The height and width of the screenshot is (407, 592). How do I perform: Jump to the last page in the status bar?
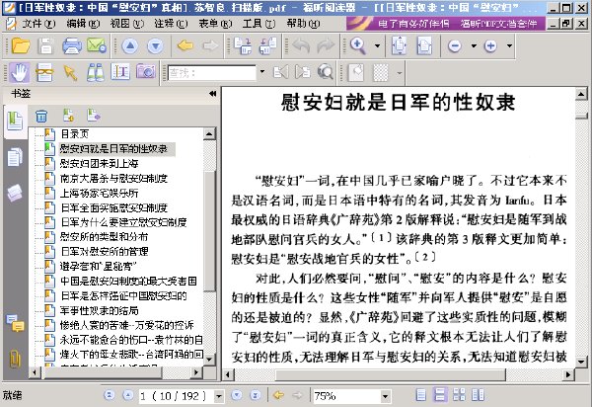tap(256, 395)
